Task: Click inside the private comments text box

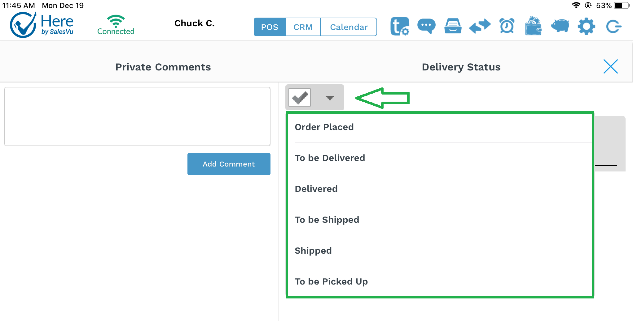Action: 137,116
